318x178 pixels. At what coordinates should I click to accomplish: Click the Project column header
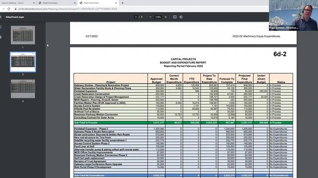[111, 79]
